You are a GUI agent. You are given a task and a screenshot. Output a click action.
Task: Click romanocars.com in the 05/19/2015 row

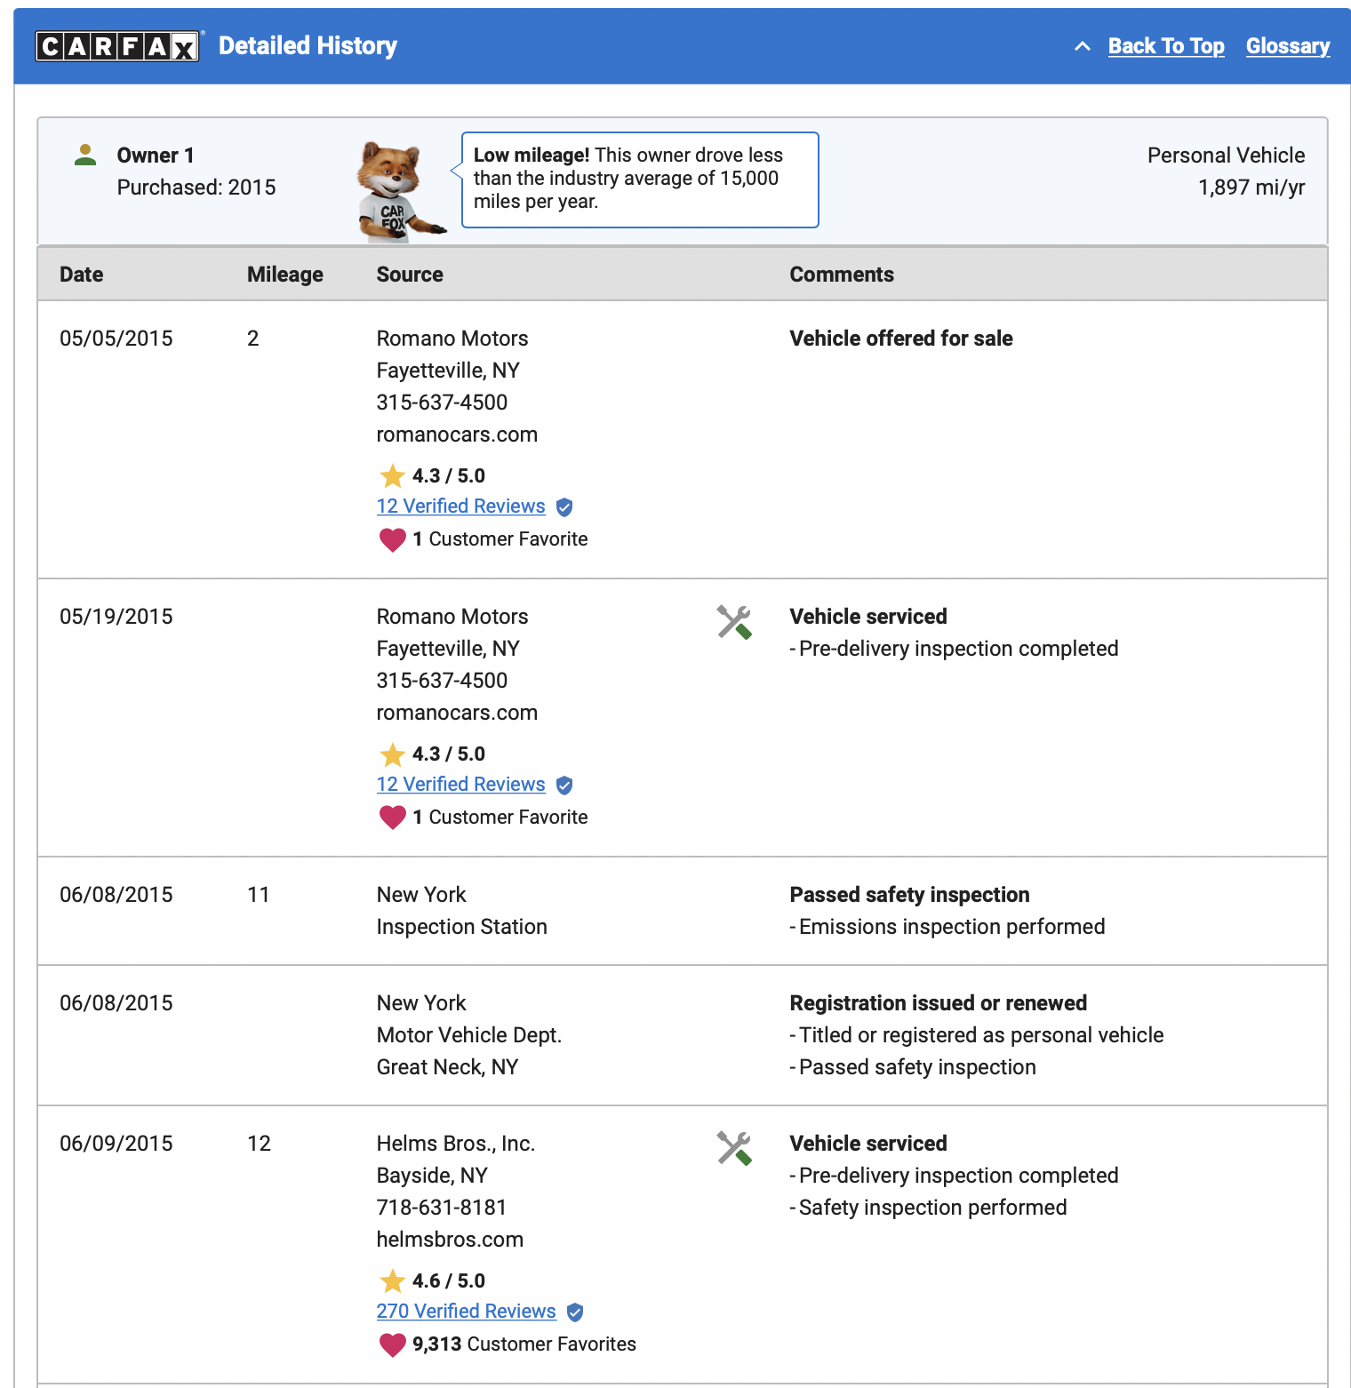pos(457,713)
